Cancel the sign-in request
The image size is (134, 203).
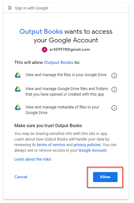21,177
